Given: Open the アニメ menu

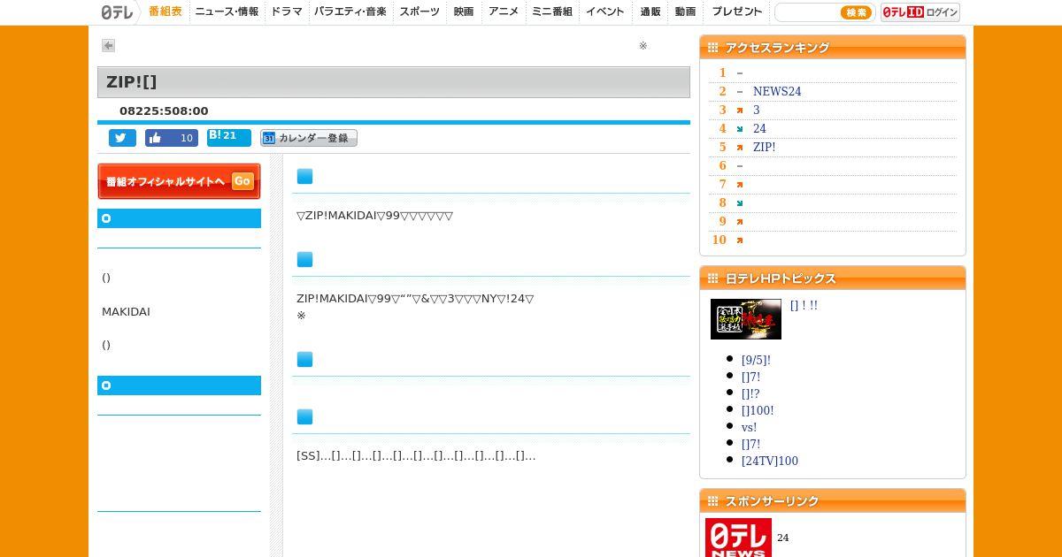Looking at the screenshot, I should click(x=504, y=12).
